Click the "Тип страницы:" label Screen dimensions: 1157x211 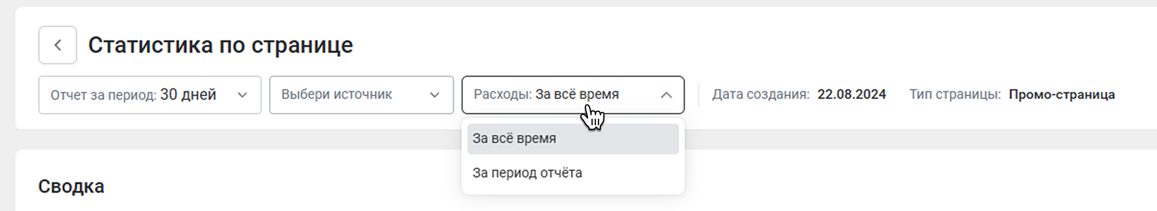(x=955, y=94)
